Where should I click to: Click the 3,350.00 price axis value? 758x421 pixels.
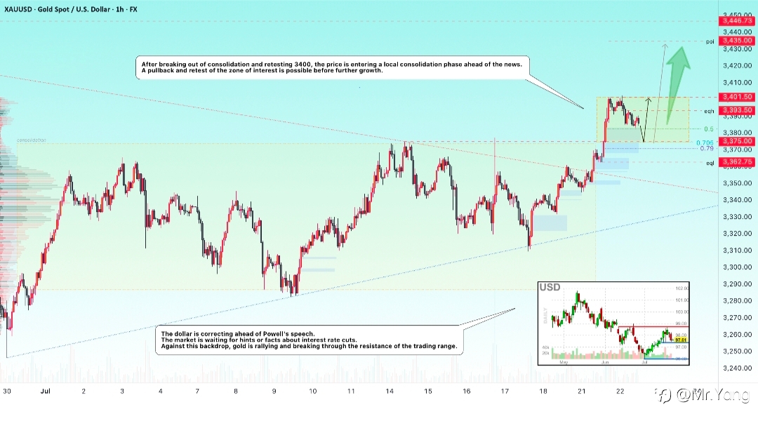[x=737, y=183]
